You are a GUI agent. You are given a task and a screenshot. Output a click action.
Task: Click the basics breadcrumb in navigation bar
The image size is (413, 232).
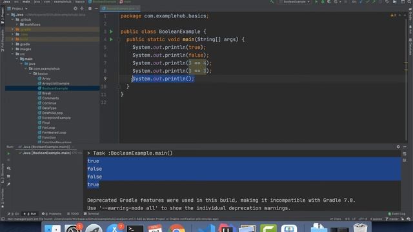(x=80, y=1)
